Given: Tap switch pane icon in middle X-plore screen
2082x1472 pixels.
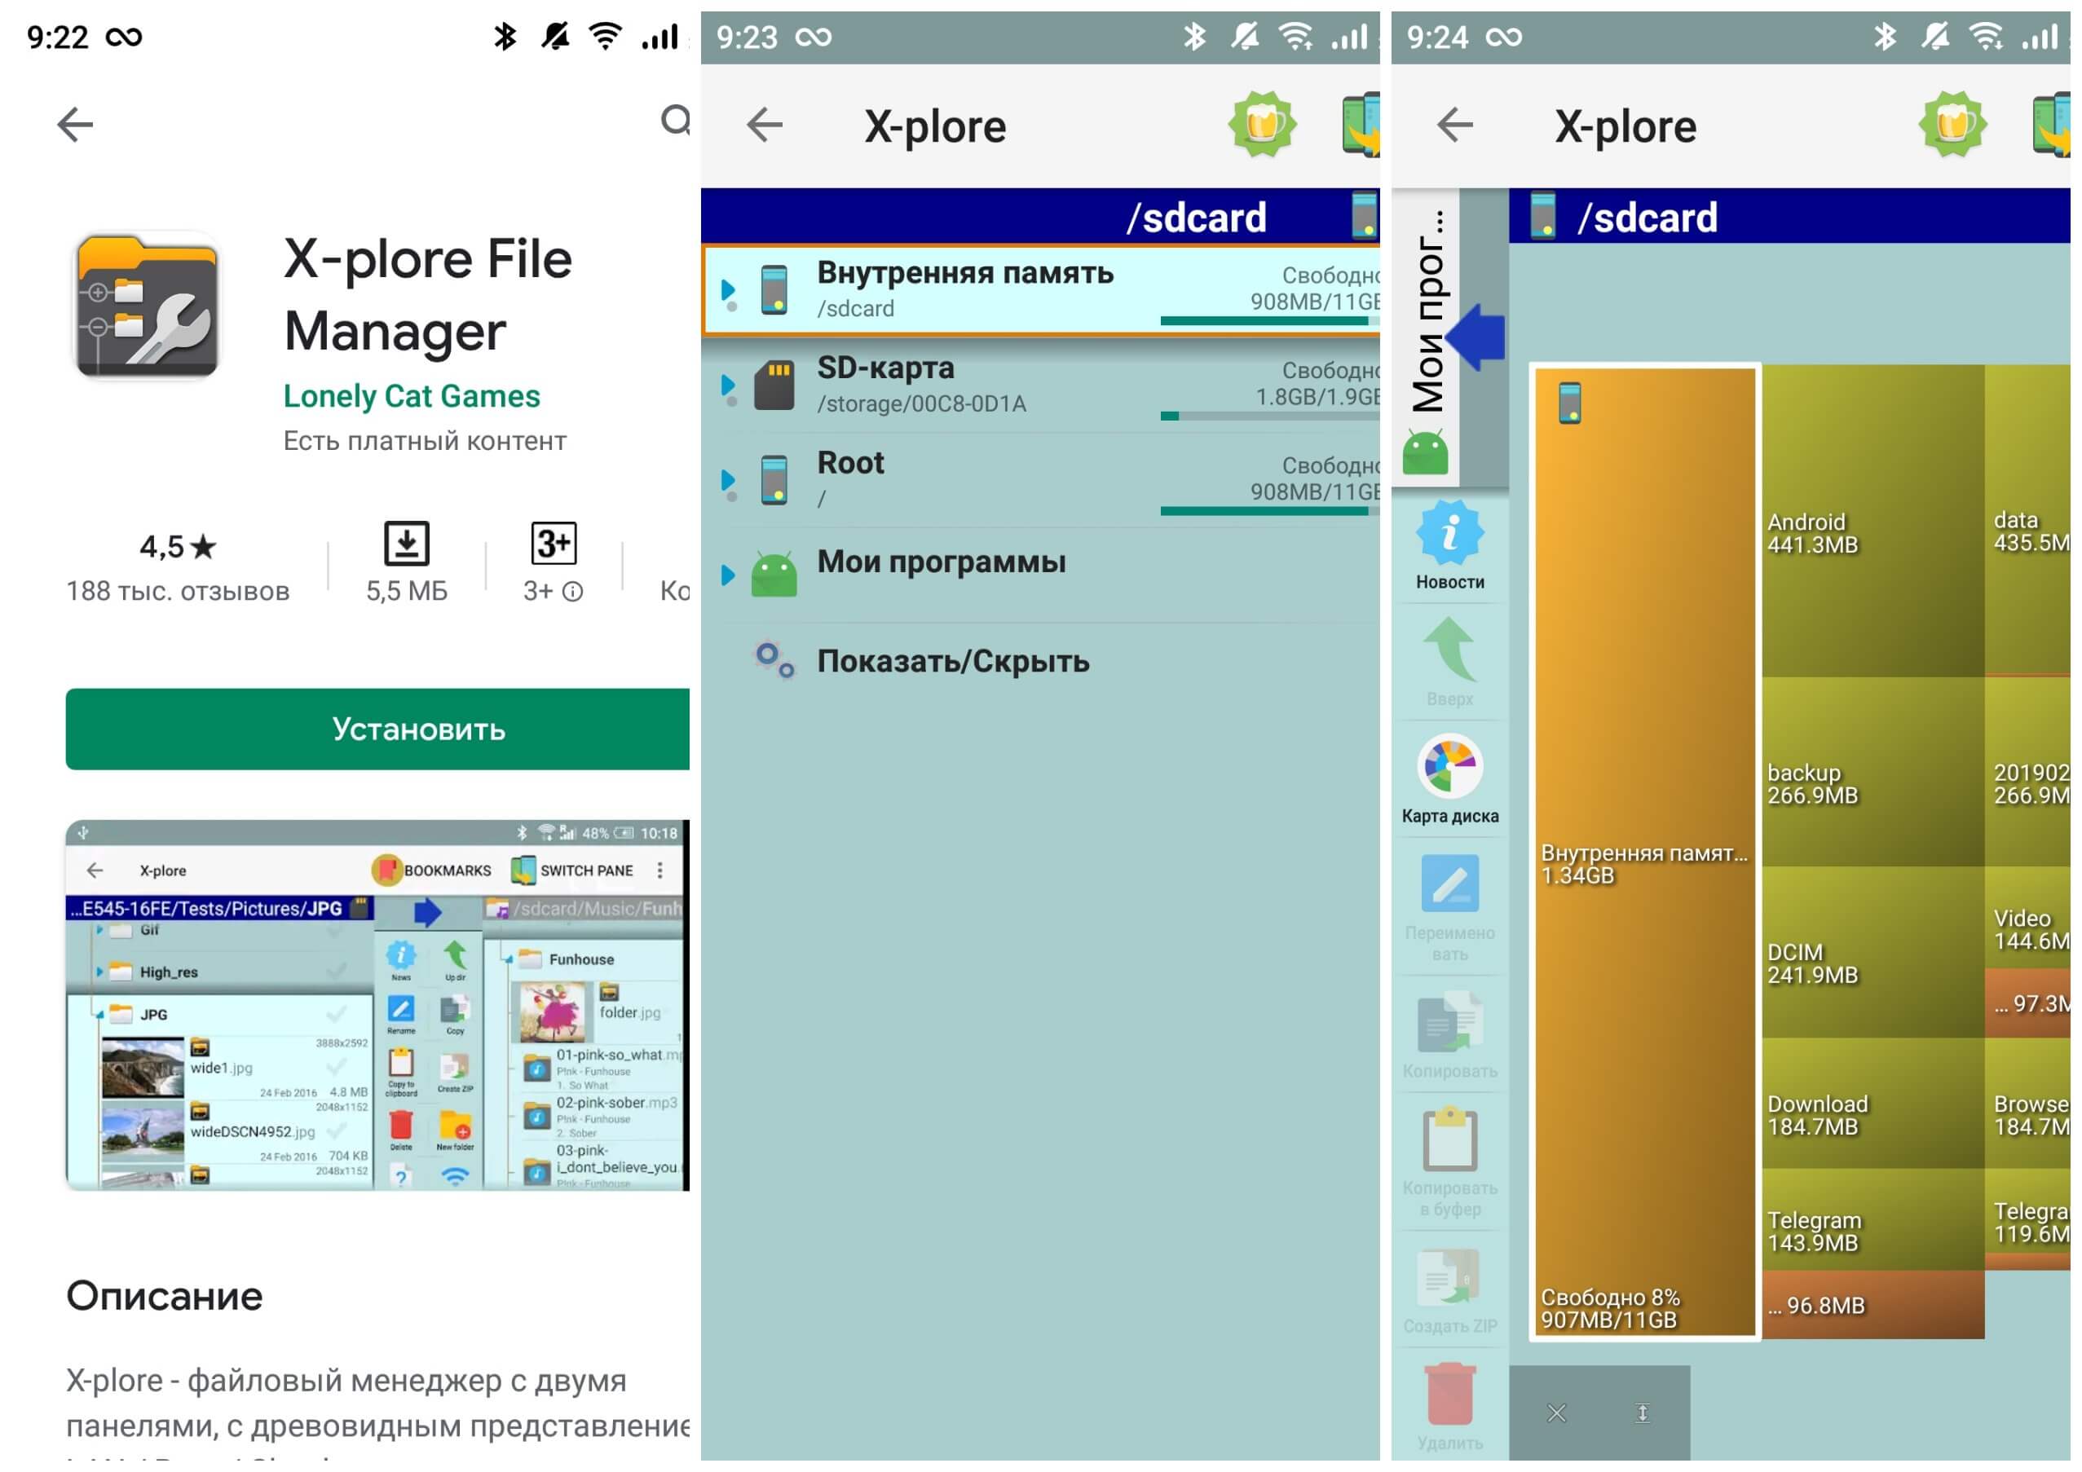Looking at the screenshot, I should pyautogui.click(x=1361, y=124).
